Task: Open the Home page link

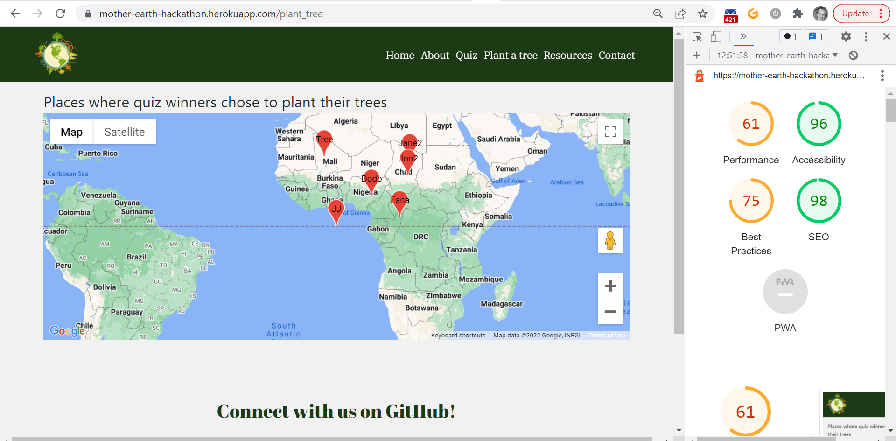Action: tap(400, 55)
